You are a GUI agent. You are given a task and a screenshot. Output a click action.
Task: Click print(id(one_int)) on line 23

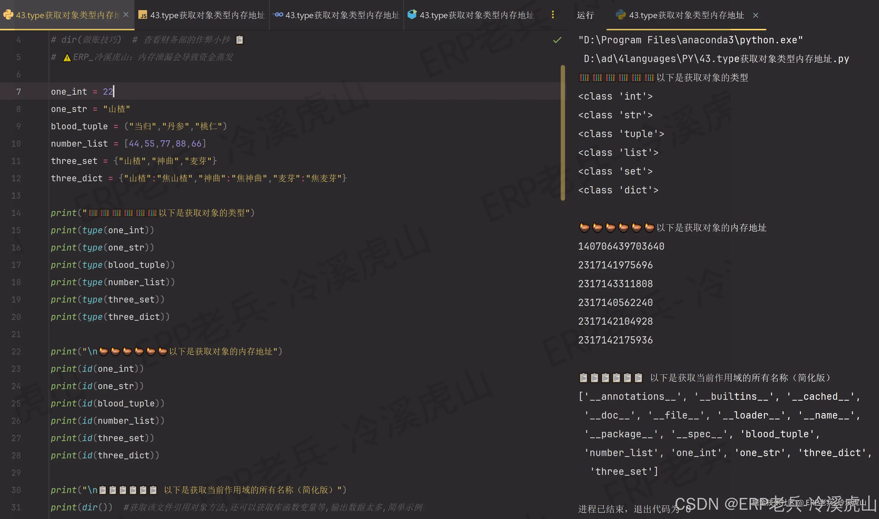pos(97,369)
